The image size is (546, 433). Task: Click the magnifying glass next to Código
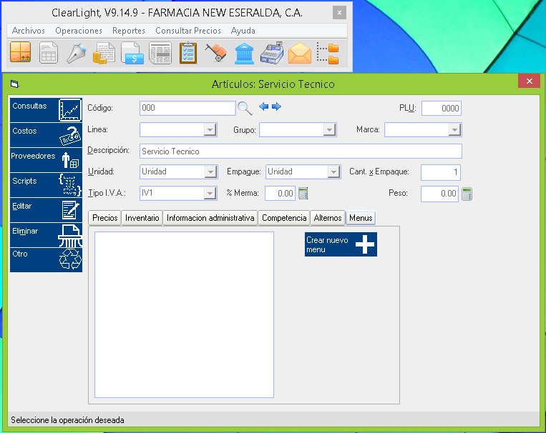coord(245,109)
